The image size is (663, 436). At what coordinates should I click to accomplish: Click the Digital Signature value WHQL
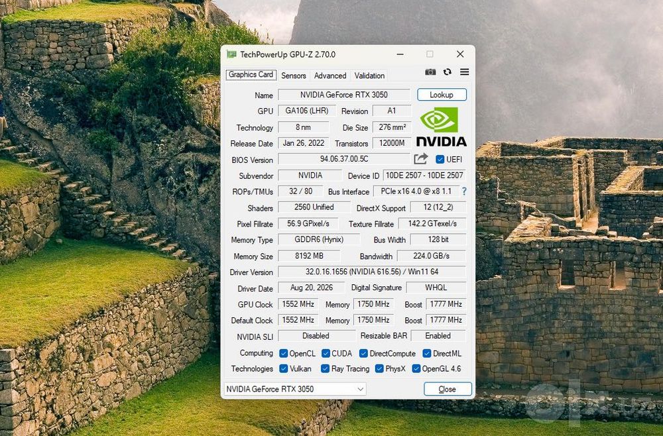[x=436, y=288]
